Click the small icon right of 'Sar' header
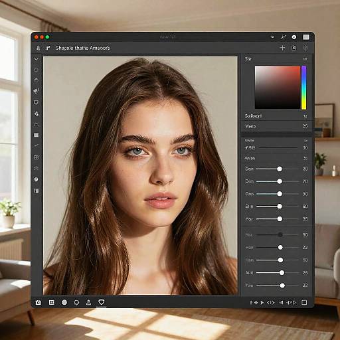 [305, 59]
